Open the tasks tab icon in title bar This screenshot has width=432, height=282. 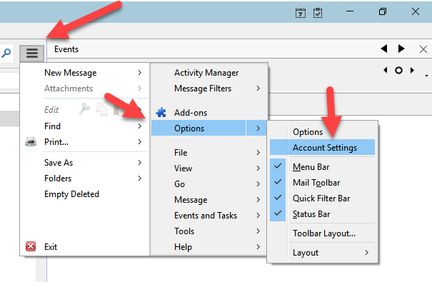[318, 13]
